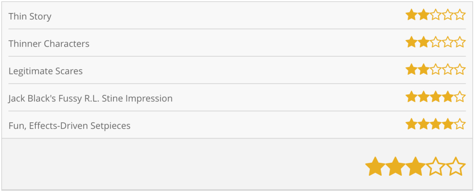
Task: Select the fourth large overall star
Action: [x=435, y=167]
